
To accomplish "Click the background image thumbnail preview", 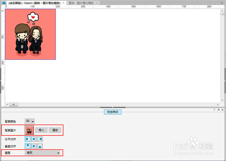I will [29, 130].
